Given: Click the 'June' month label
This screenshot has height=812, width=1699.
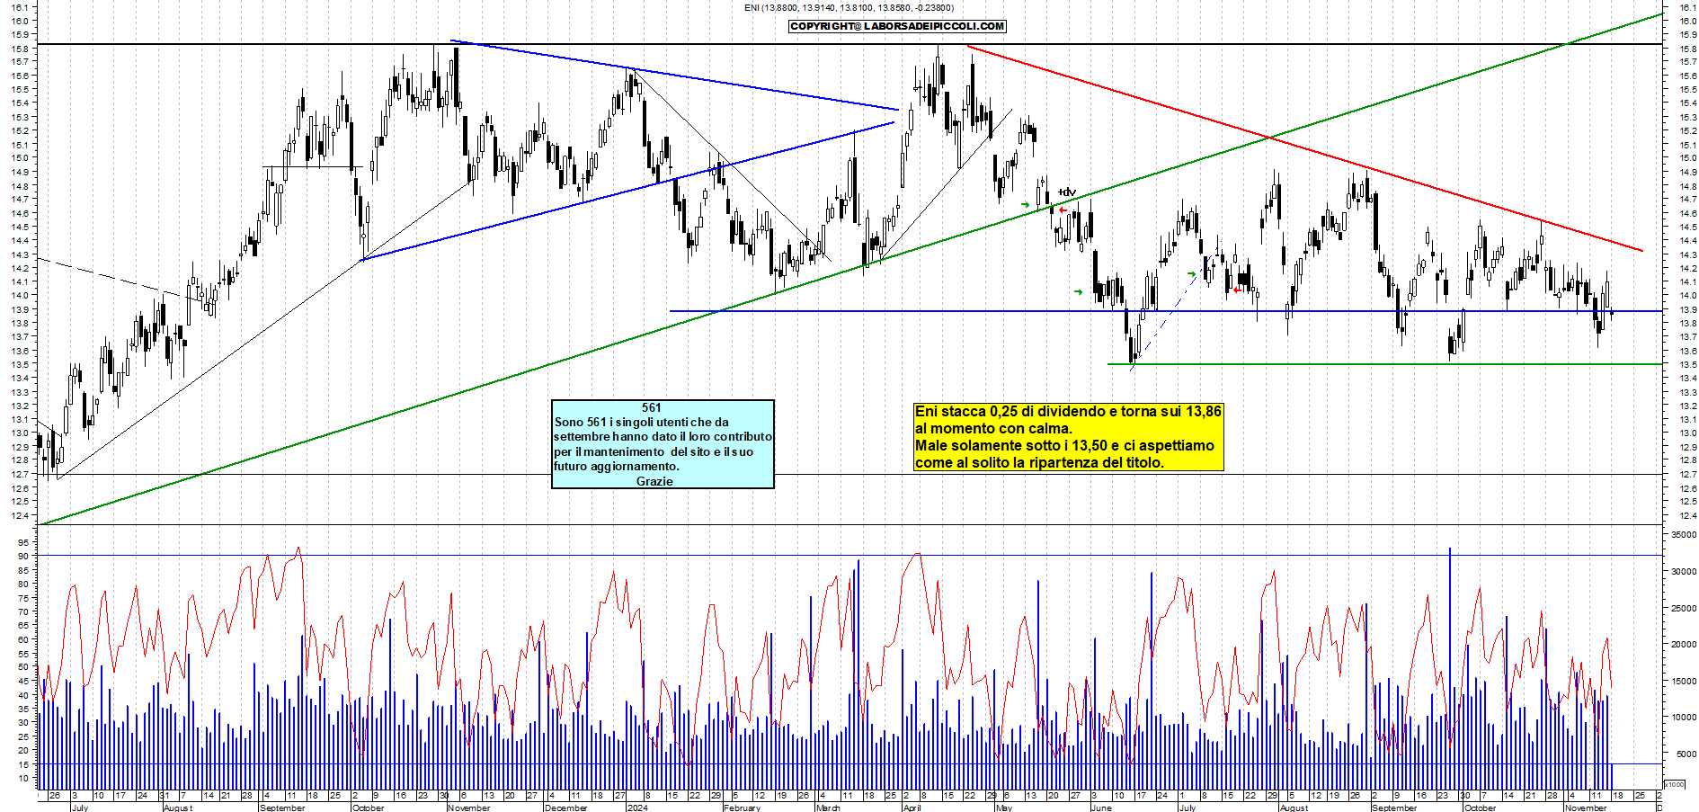Looking at the screenshot, I should coord(1100,808).
